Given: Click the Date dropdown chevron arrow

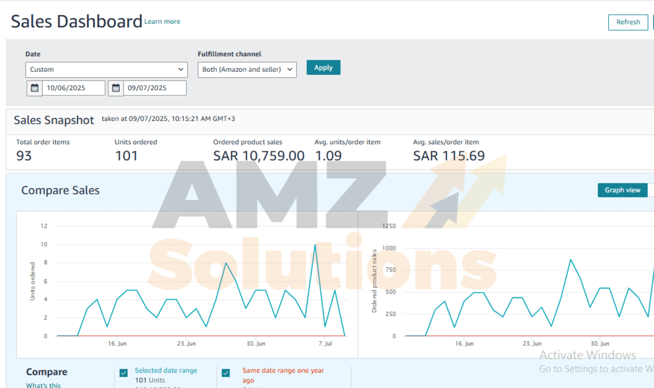Looking at the screenshot, I should (x=180, y=69).
